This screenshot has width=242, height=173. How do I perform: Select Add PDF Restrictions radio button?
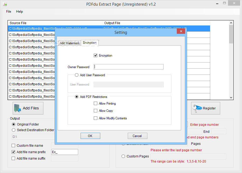[77, 97]
